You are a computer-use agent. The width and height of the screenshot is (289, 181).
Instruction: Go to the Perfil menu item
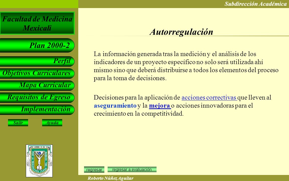[37, 61]
